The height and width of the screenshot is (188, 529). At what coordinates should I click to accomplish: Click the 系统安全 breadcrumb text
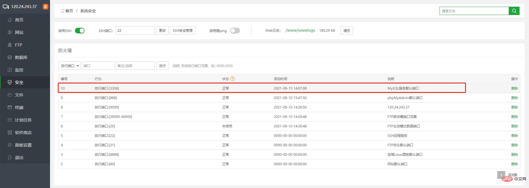click(x=88, y=11)
